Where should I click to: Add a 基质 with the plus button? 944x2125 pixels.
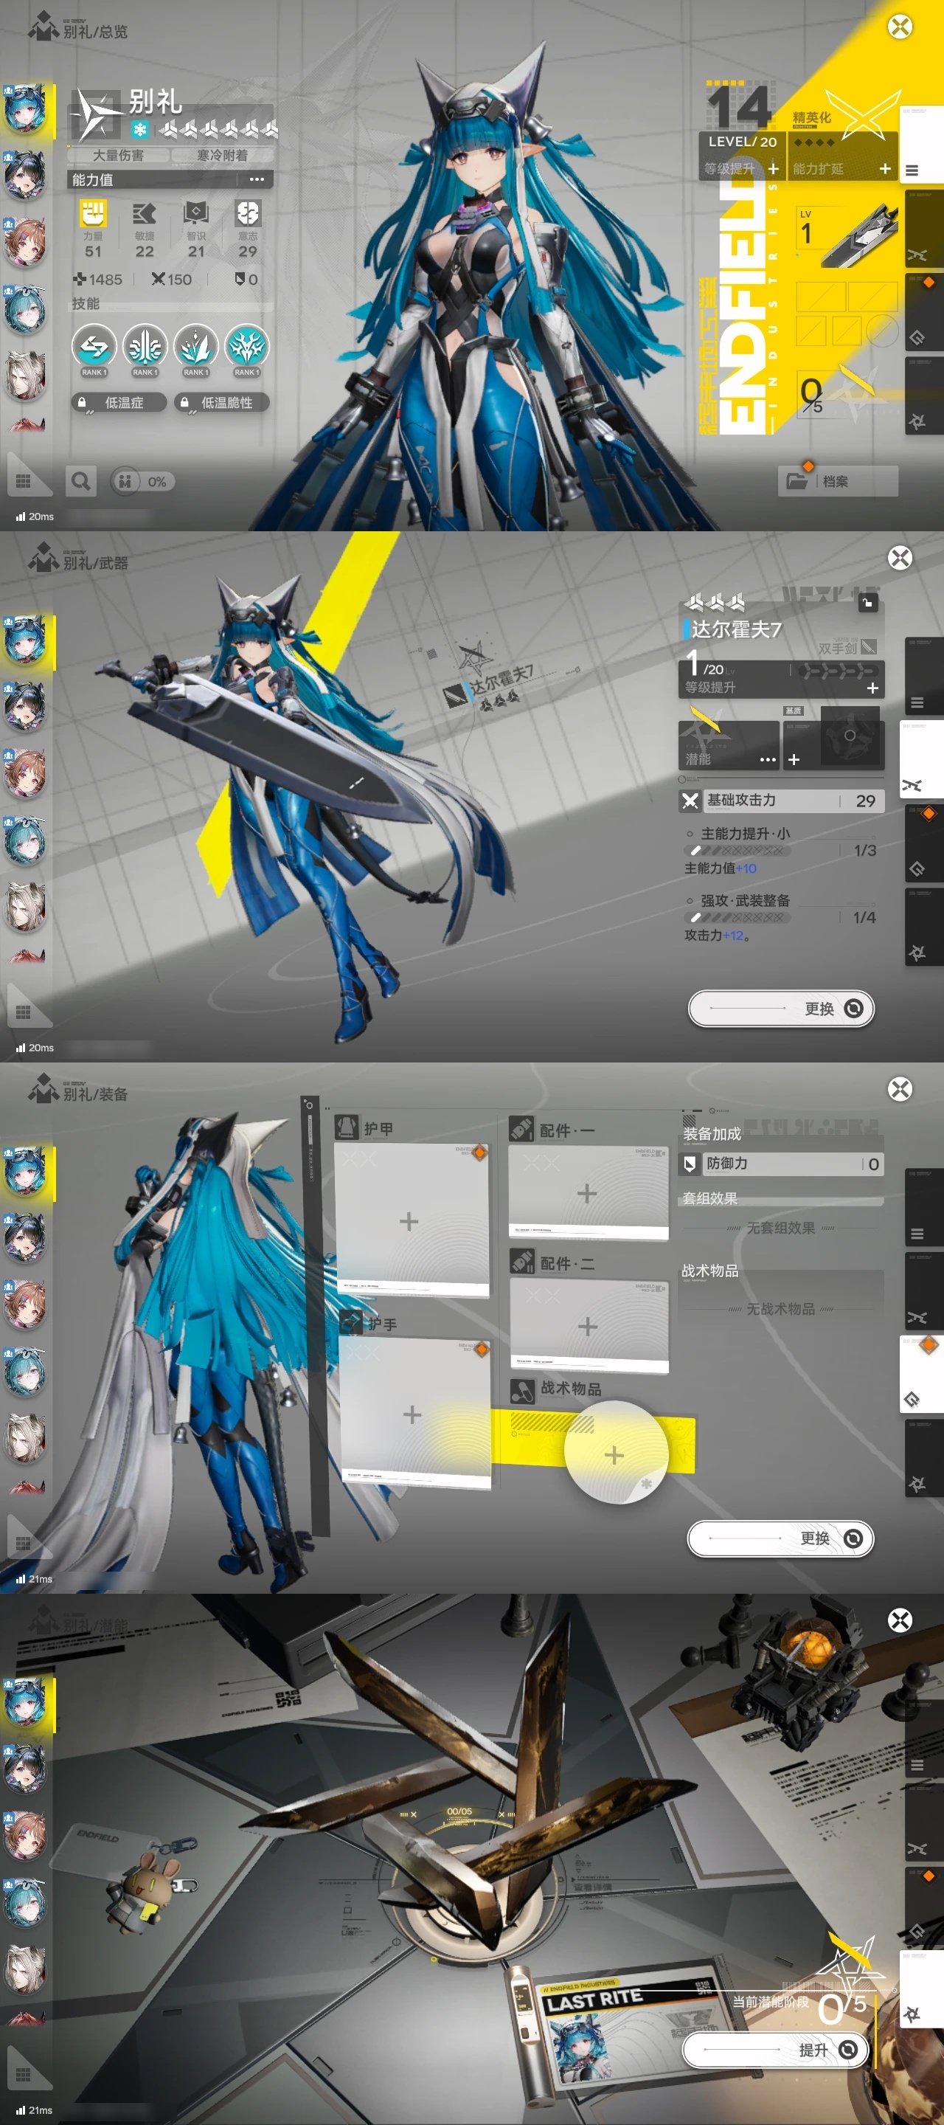794,759
